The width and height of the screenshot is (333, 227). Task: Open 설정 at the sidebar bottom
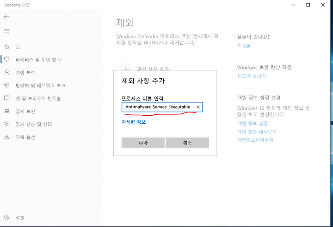point(20,218)
